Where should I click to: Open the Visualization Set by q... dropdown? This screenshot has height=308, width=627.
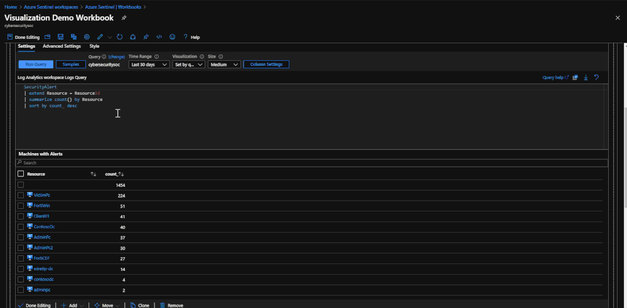pyautogui.click(x=189, y=65)
